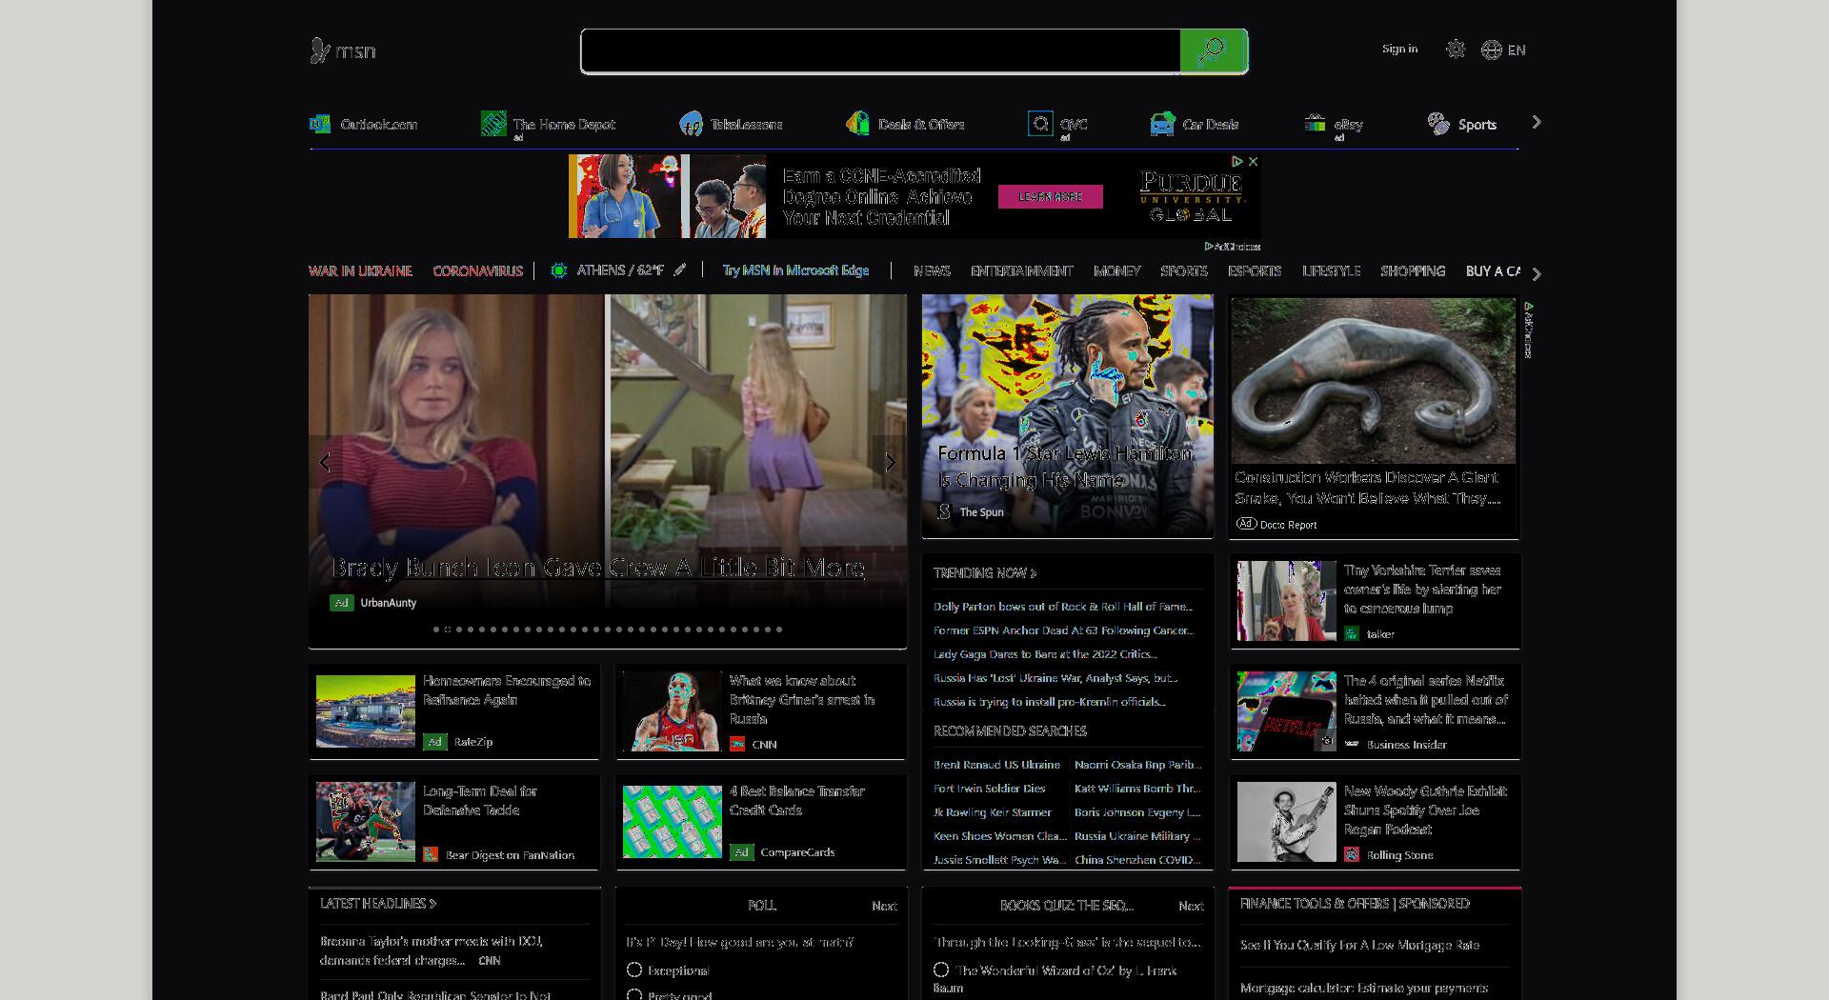Open the eBay shortcut icon
The width and height of the screenshot is (1829, 1000).
click(x=1315, y=124)
